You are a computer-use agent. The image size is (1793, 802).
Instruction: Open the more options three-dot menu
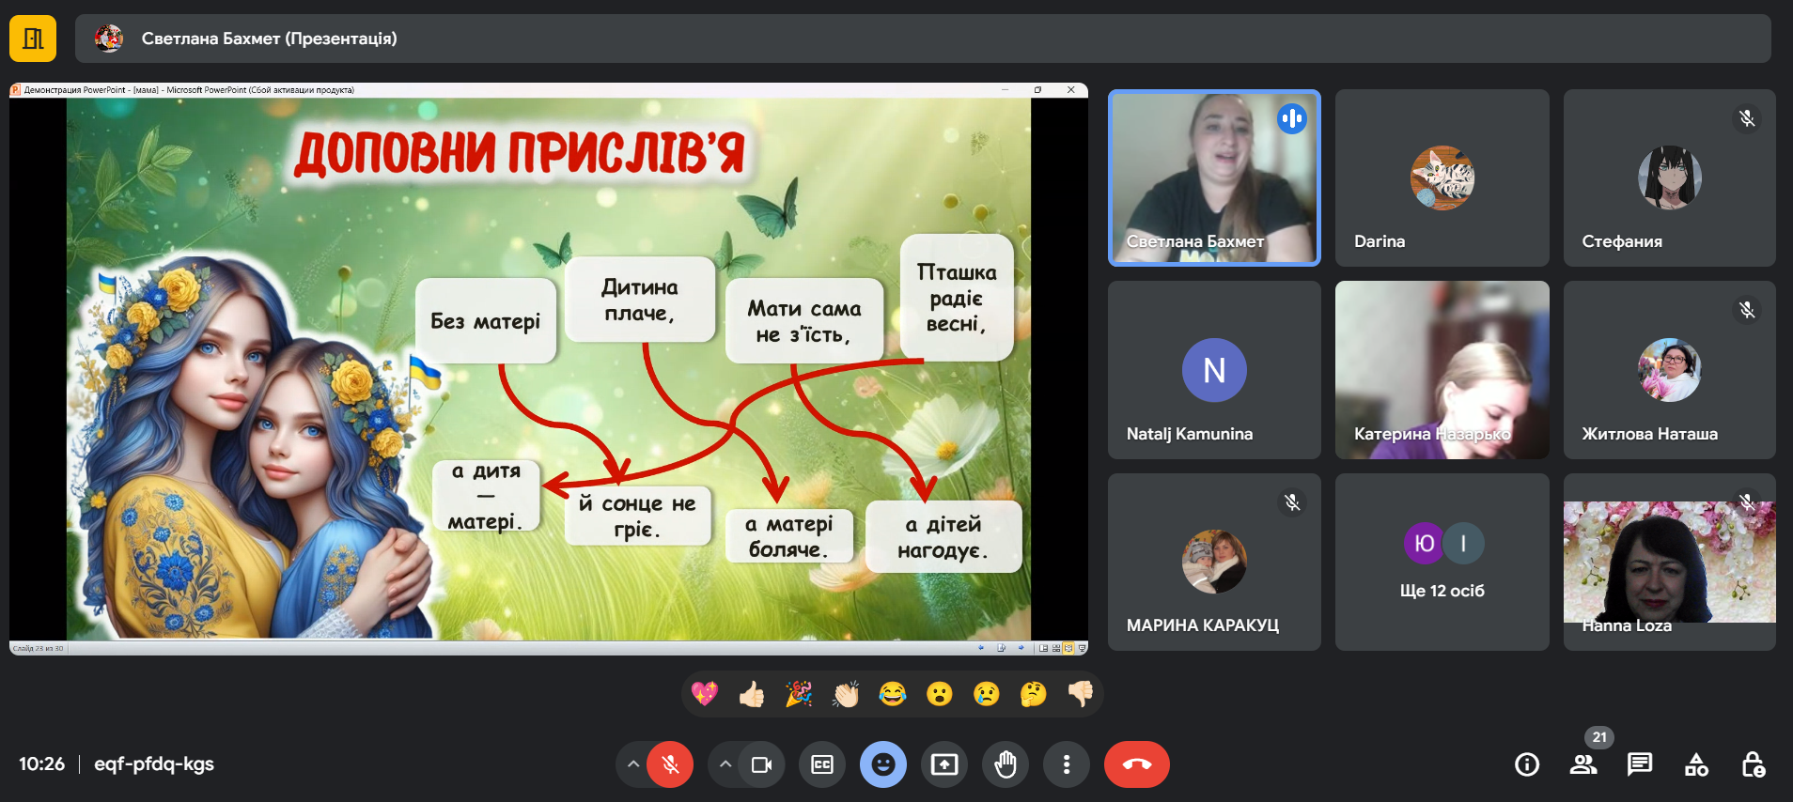(x=1066, y=764)
